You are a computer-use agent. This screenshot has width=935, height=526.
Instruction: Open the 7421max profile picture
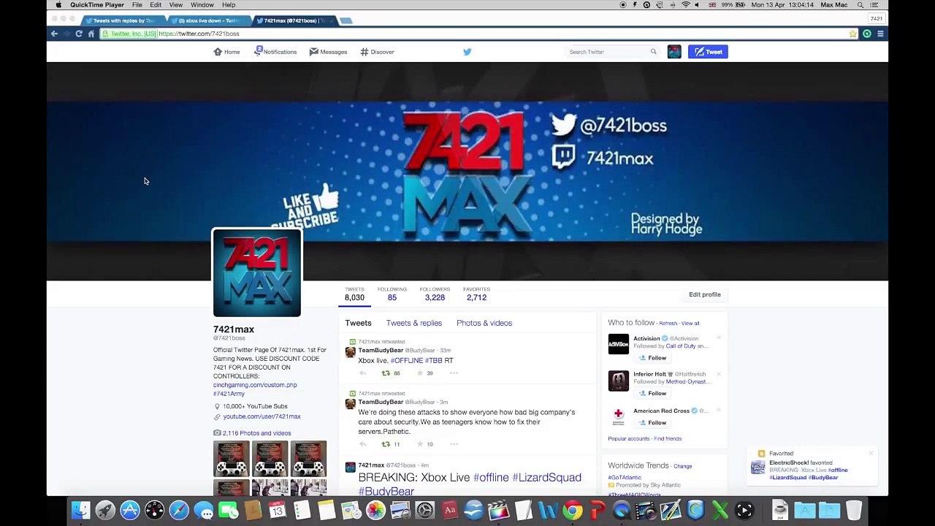[257, 273]
